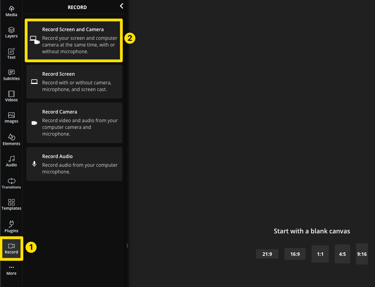
Task: Open the Subtitles panel
Action: (11, 75)
